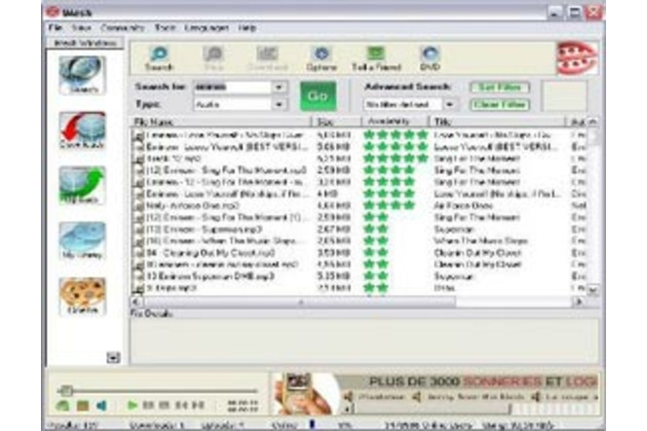Open the Downloads sidebar icon with red arrow
Viewport: 647px width, 431px height.
[x=82, y=130]
